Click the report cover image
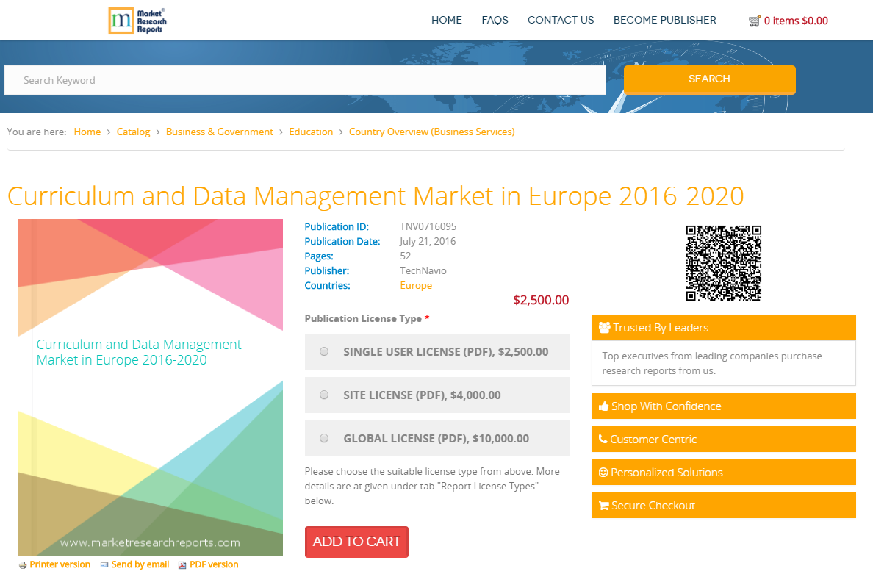The image size is (873, 574). point(151,387)
